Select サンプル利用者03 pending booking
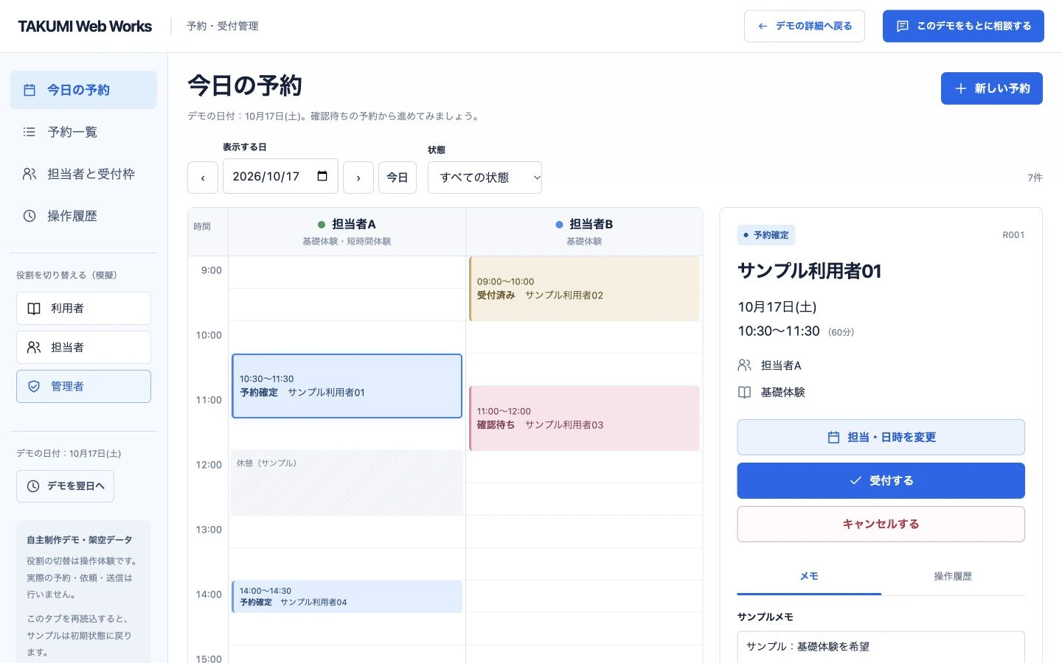This screenshot has height=663, width=1062. (x=584, y=418)
